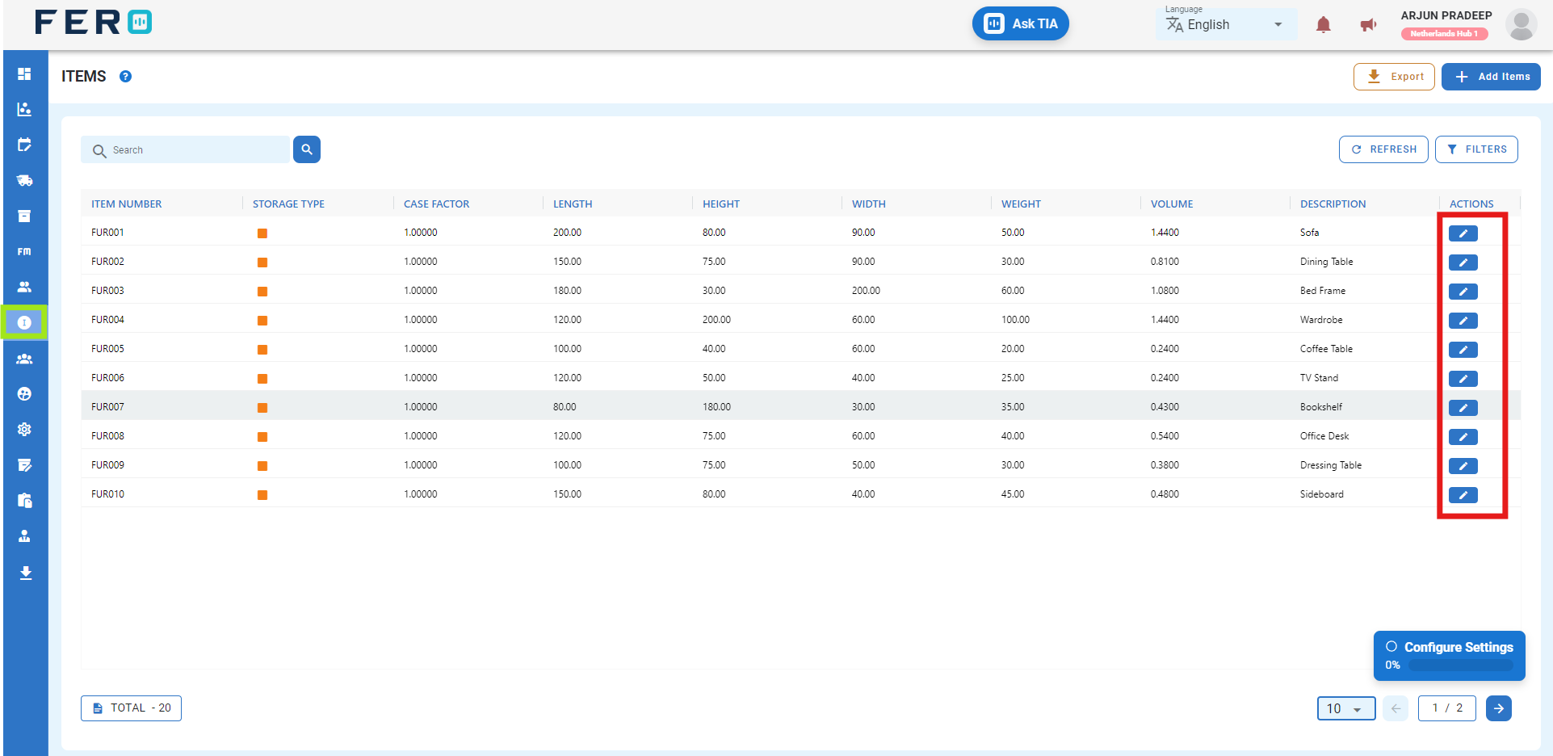
Task: Refresh the items table
Action: coord(1383,149)
